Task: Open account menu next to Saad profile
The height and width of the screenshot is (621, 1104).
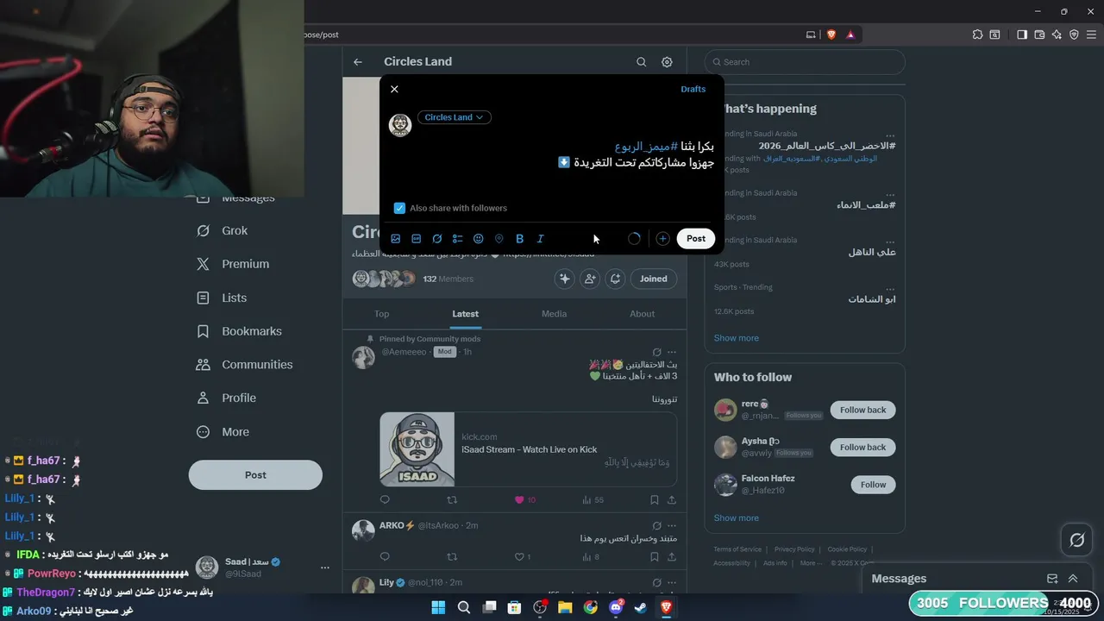Action: pos(325,568)
